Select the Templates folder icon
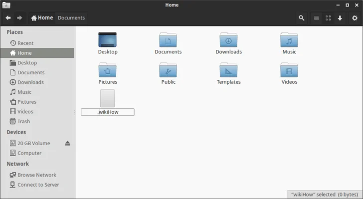This screenshot has width=363, height=199. point(228,70)
